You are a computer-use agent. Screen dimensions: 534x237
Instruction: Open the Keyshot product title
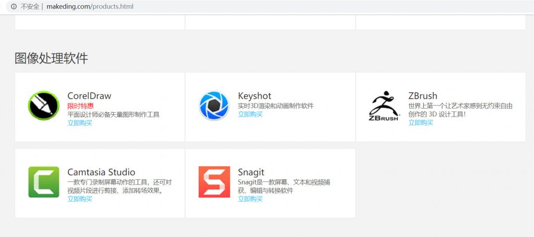click(254, 96)
